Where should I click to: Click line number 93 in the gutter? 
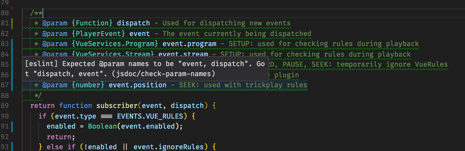point(4,147)
